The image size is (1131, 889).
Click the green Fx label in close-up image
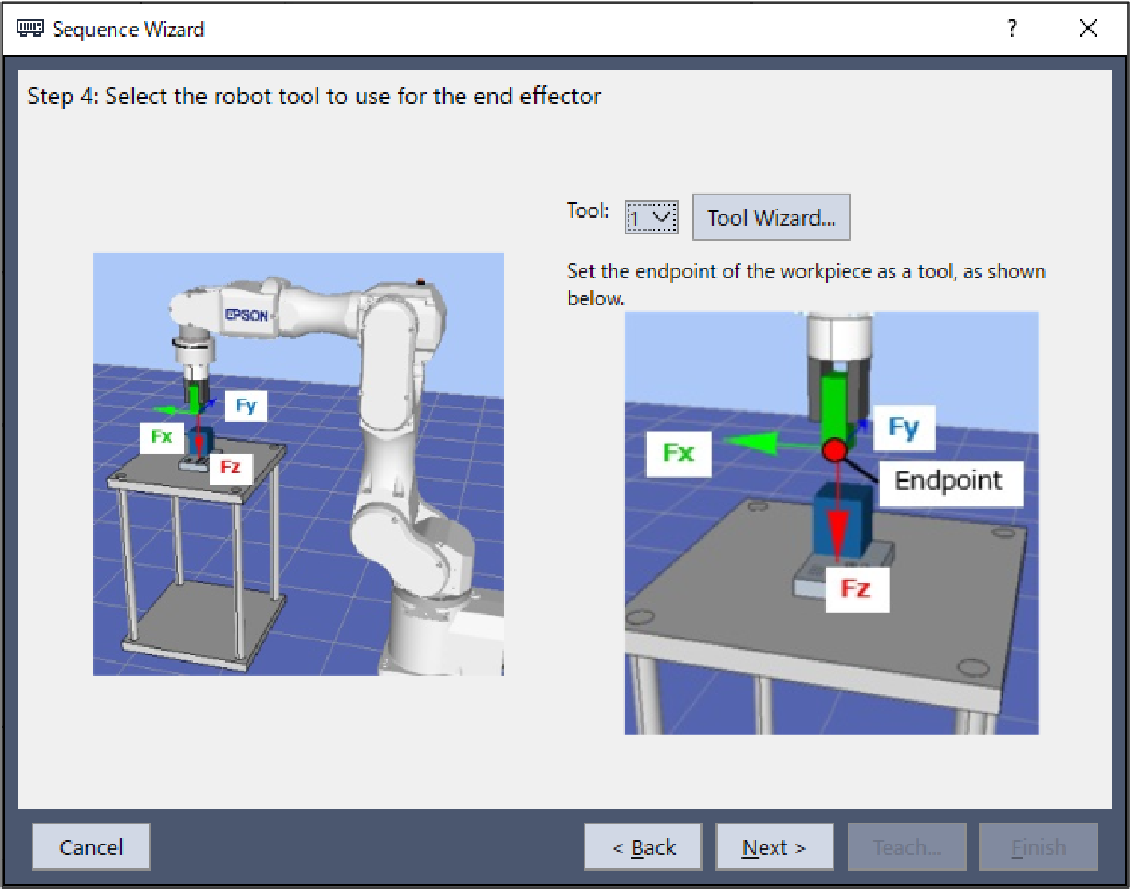coord(678,453)
